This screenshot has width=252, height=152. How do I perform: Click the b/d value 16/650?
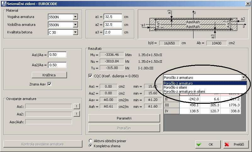(169, 43)
